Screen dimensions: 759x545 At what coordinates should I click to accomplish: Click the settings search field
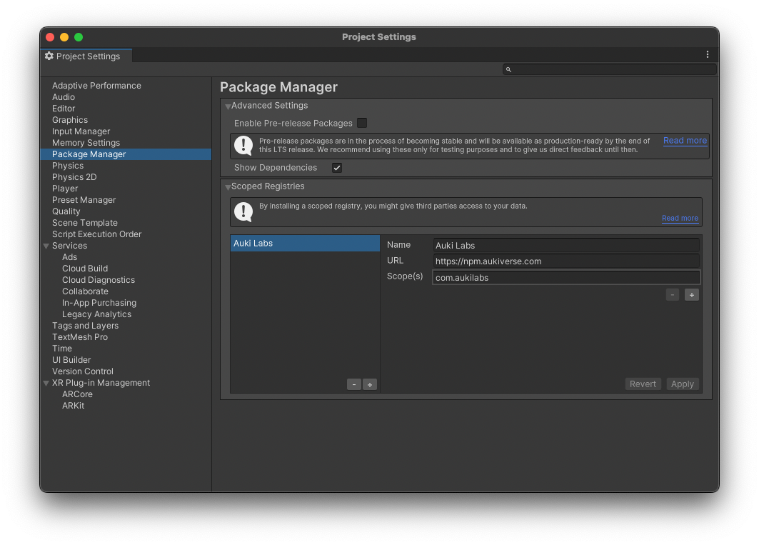click(610, 70)
